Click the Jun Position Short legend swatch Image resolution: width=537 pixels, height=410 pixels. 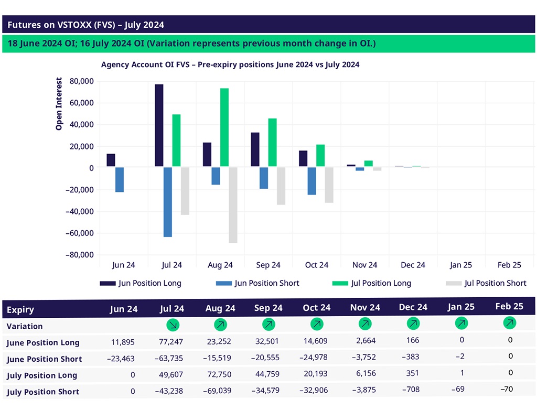point(223,283)
